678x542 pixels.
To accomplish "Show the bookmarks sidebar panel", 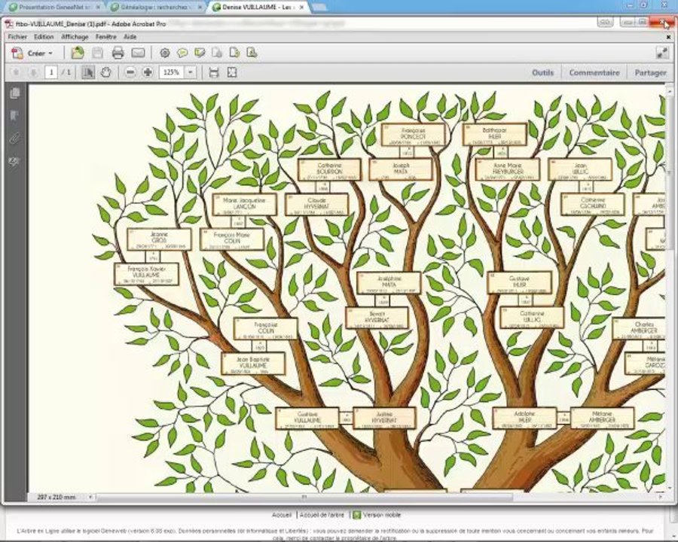I will tap(15, 115).
